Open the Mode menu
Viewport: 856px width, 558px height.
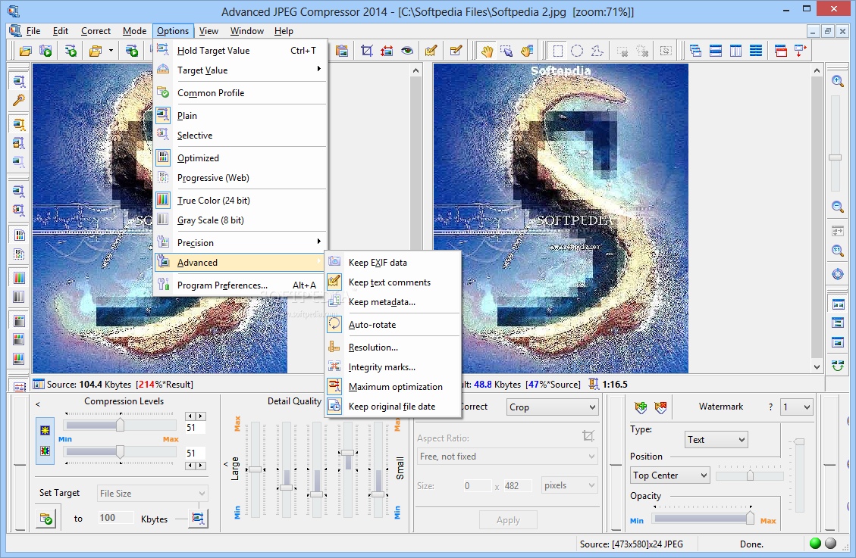pos(134,31)
